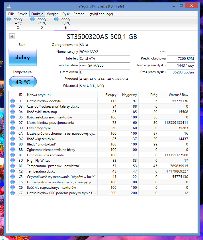The height and width of the screenshot is (240, 203).
Task: Click status orb for drive D:
Action: 32,19
